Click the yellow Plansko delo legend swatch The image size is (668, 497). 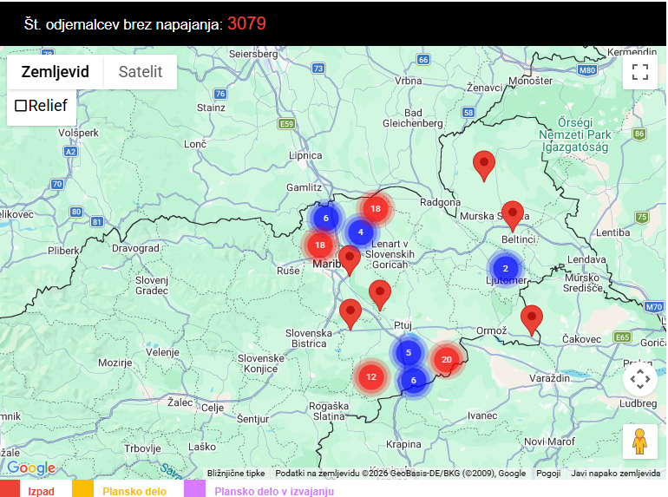[82, 490]
